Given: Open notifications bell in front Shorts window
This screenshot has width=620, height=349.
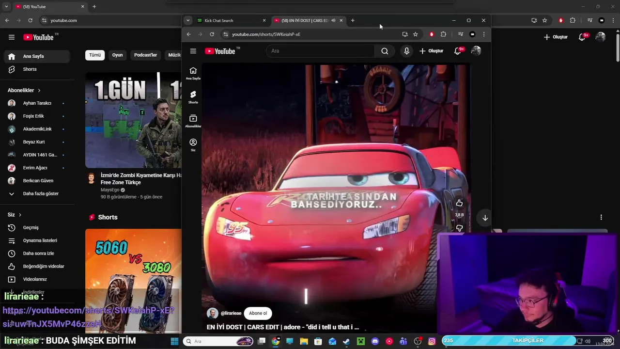Looking at the screenshot, I should pyautogui.click(x=457, y=51).
